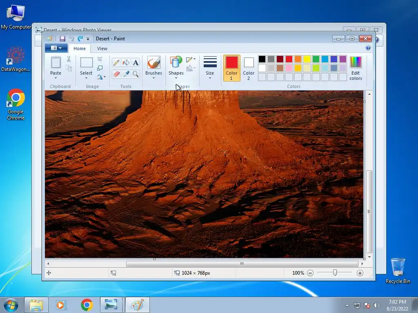The width and height of the screenshot is (418, 313).
Task: Click the 100% zoom level text
Action: click(x=298, y=273)
